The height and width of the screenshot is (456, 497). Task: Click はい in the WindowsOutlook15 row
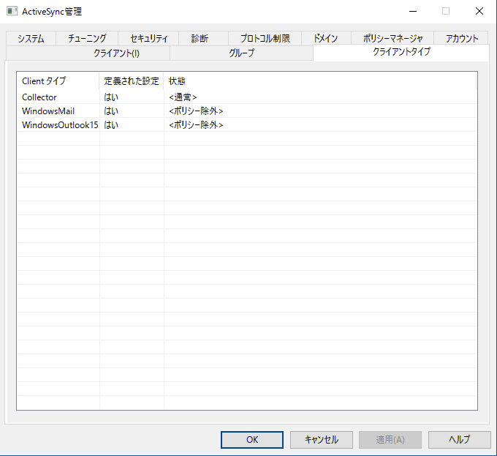pyautogui.click(x=111, y=125)
